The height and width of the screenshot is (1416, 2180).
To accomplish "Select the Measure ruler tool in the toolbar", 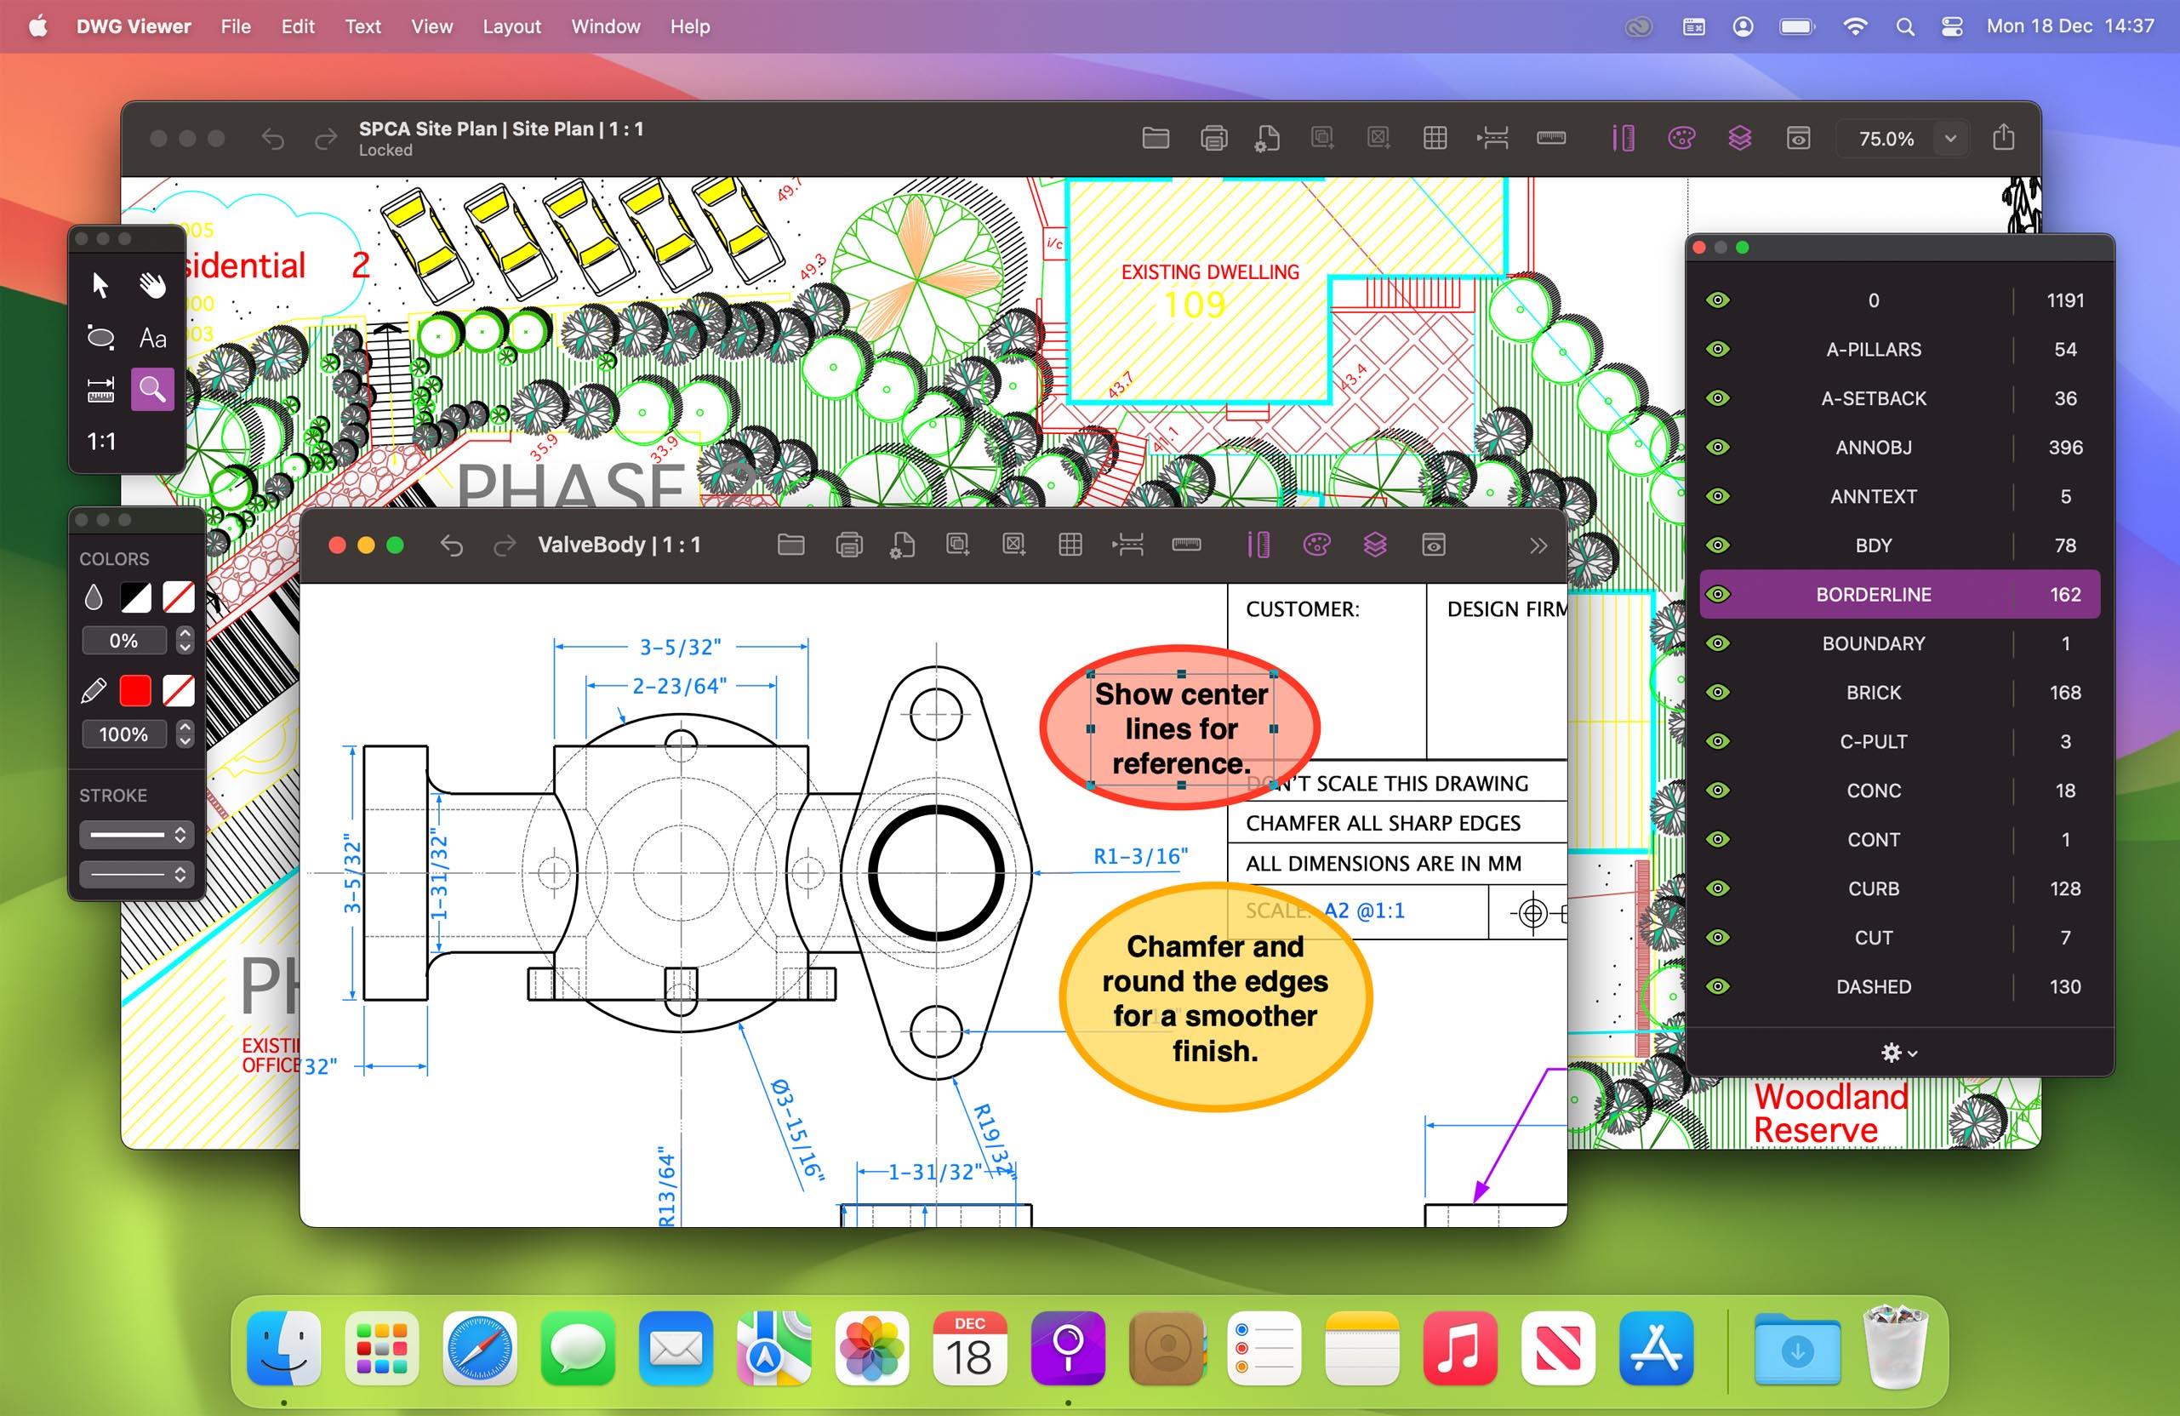I will click(x=1187, y=544).
